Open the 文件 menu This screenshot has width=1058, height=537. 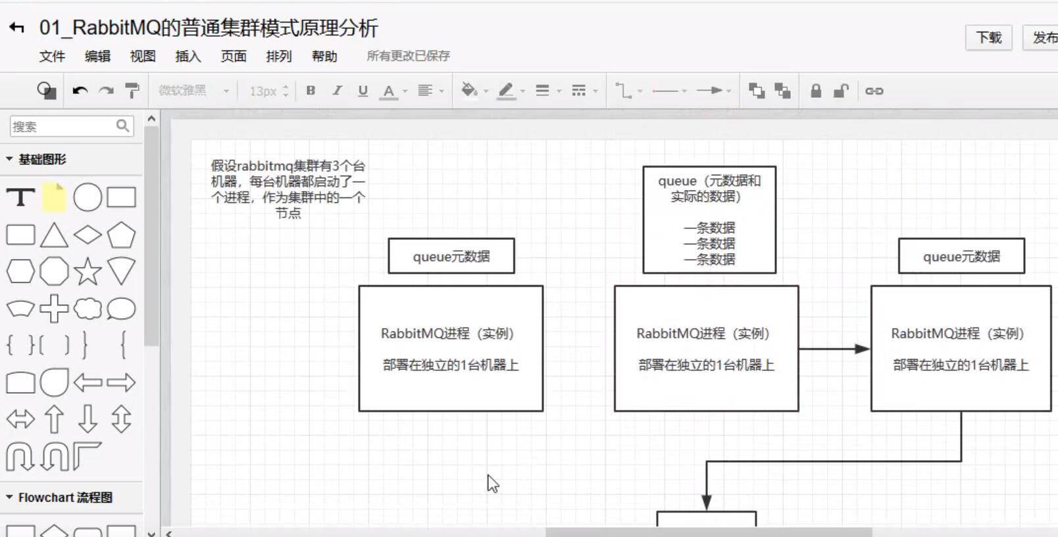(52, 56)
